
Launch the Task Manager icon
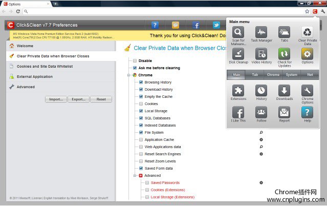pos(261,32)
